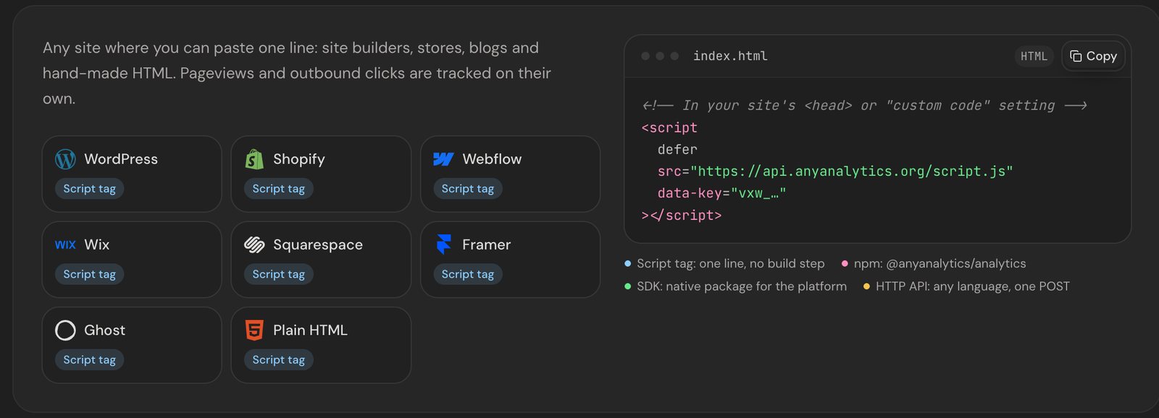Screen dimensions: 1159x418
Task: Select the Script tag chip under Shopify
Action: click(278, 189)
